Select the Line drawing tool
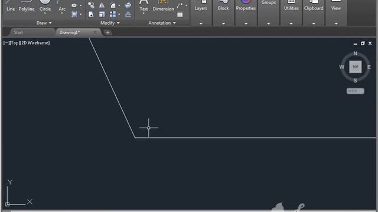The width and height of the screenshot is (378, 212). 11,6
